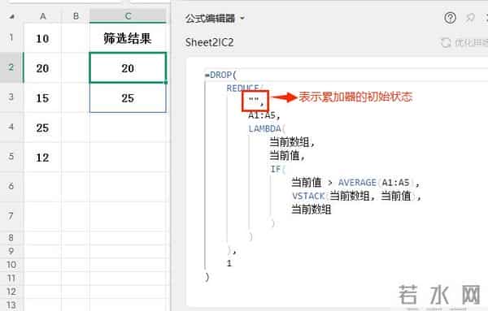Select column C header

tap(128, 16)
